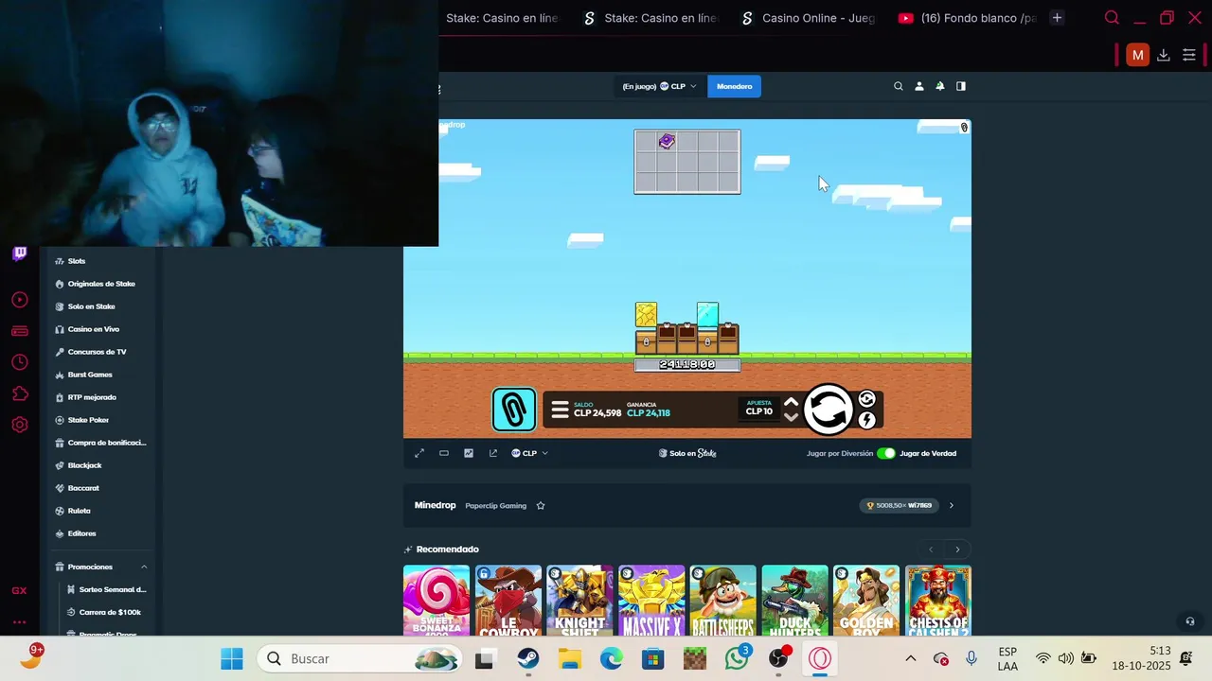Favorite Minedrop with star icon
This screenshot has height=681, width=1212.
(541, 505)
